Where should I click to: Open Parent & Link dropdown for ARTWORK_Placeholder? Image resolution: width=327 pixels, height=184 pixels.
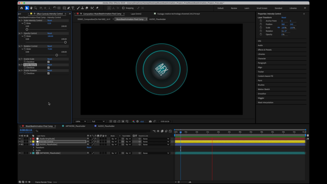pyautogui.click(x=156, y=153)
